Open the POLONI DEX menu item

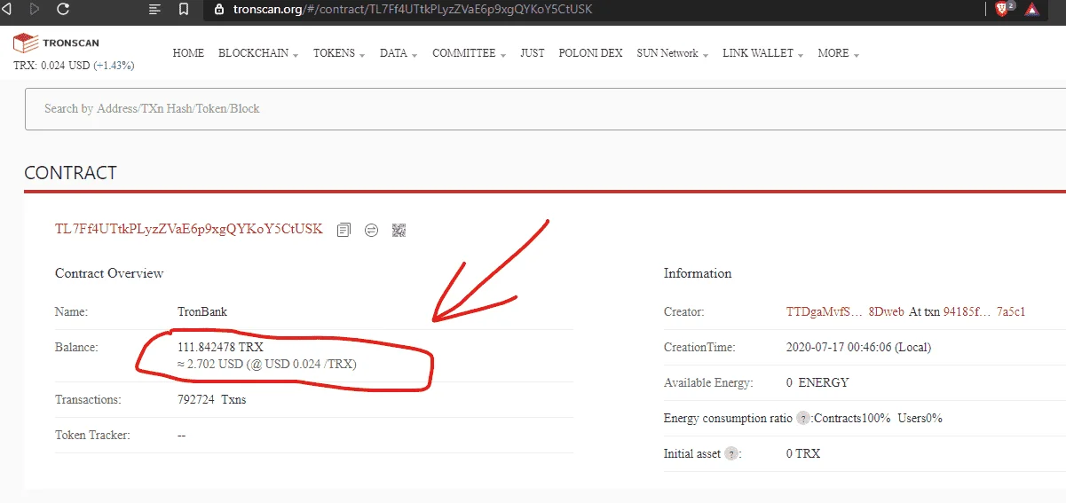(x=590, y=53)
